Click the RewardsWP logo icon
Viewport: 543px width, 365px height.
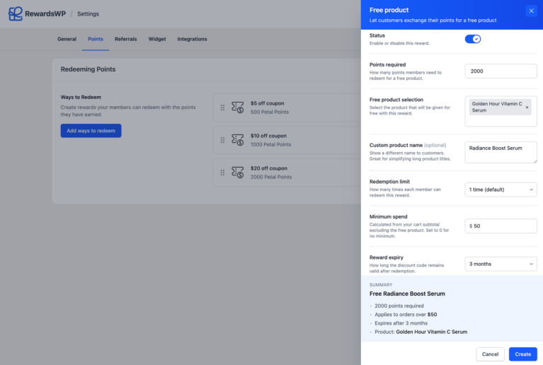tap(16, 13)
